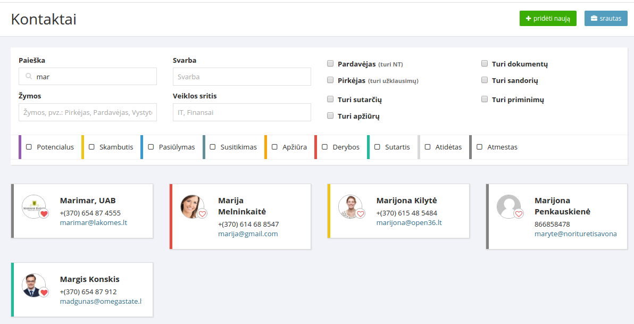Open Margis Konskis profile photo
This screenshot has width=634, height=324.
(x=32, y=285)
